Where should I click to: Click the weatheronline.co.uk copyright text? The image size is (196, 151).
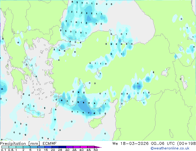pos(170,148)
